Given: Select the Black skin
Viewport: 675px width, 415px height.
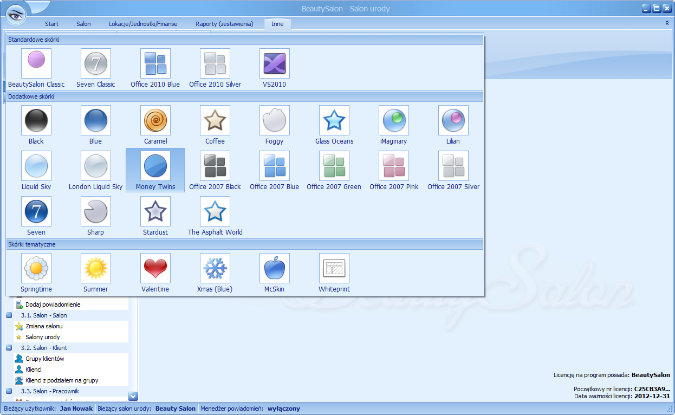Looking at the screenshot, I should [36, 125].
